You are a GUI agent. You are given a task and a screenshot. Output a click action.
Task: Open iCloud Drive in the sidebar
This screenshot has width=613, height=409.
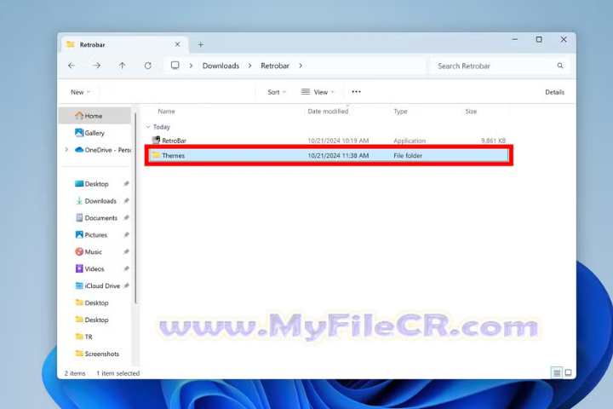pyautogui.click(x=98, y=286)
